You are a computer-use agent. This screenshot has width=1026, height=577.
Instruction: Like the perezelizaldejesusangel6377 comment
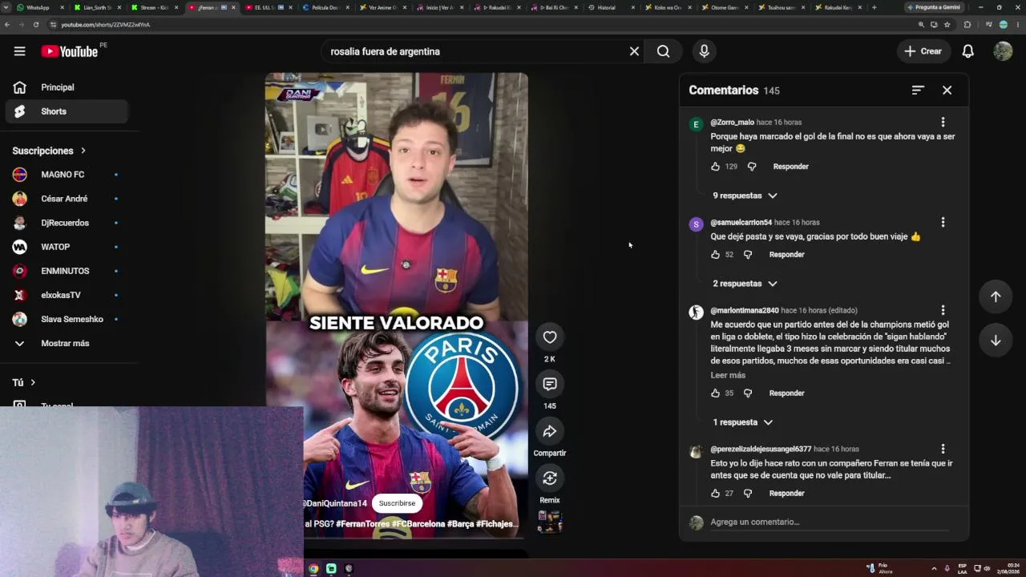coord(715,494)
